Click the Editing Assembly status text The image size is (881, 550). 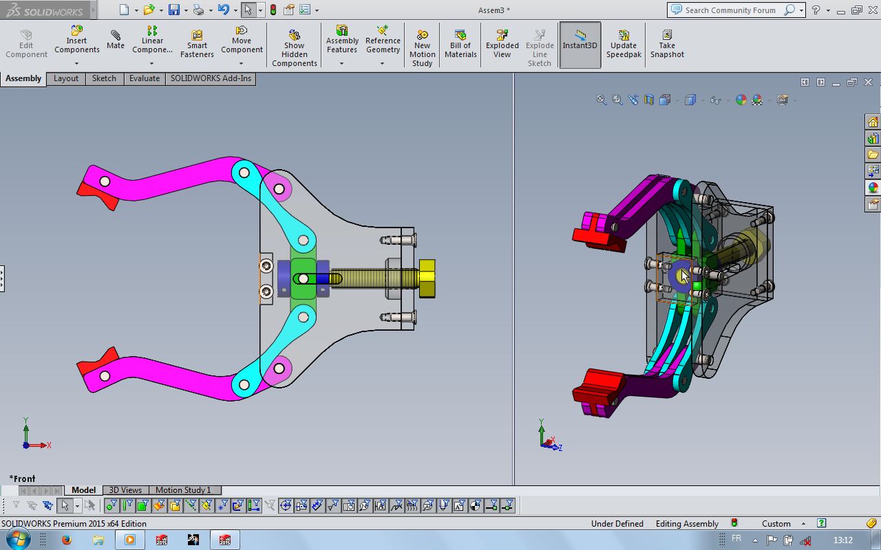point(687,524)
